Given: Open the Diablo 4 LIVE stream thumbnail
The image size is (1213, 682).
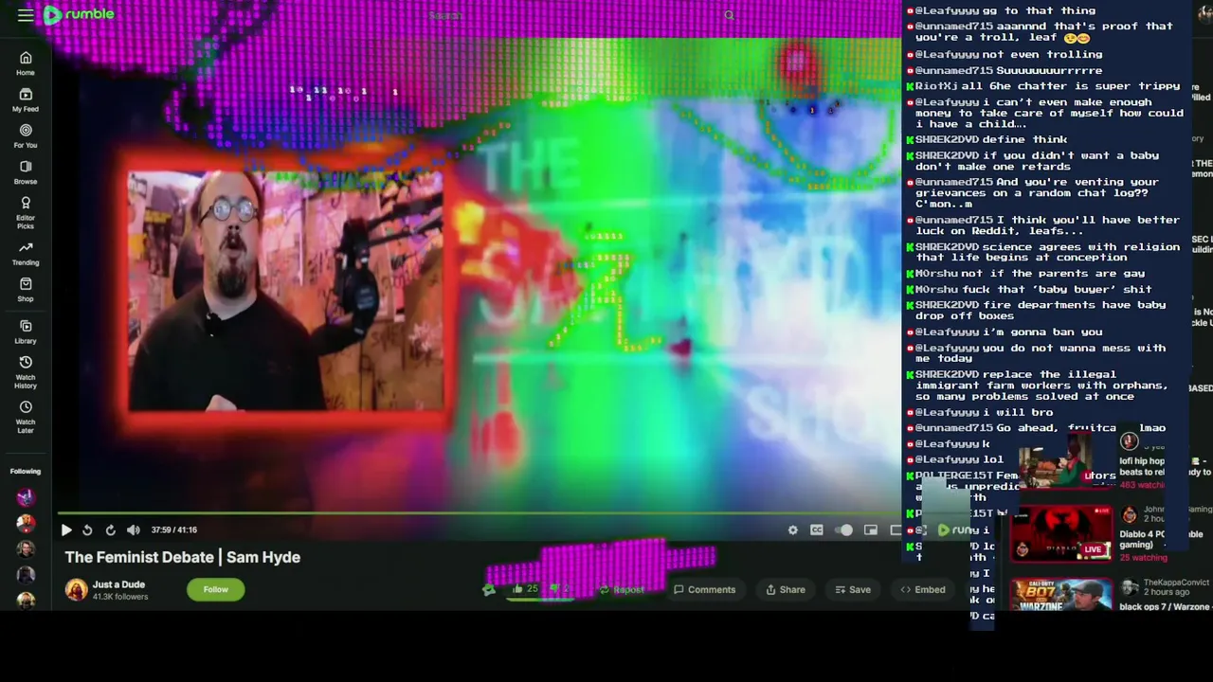Looking at the screenshot, I should tap(1061, 534).
